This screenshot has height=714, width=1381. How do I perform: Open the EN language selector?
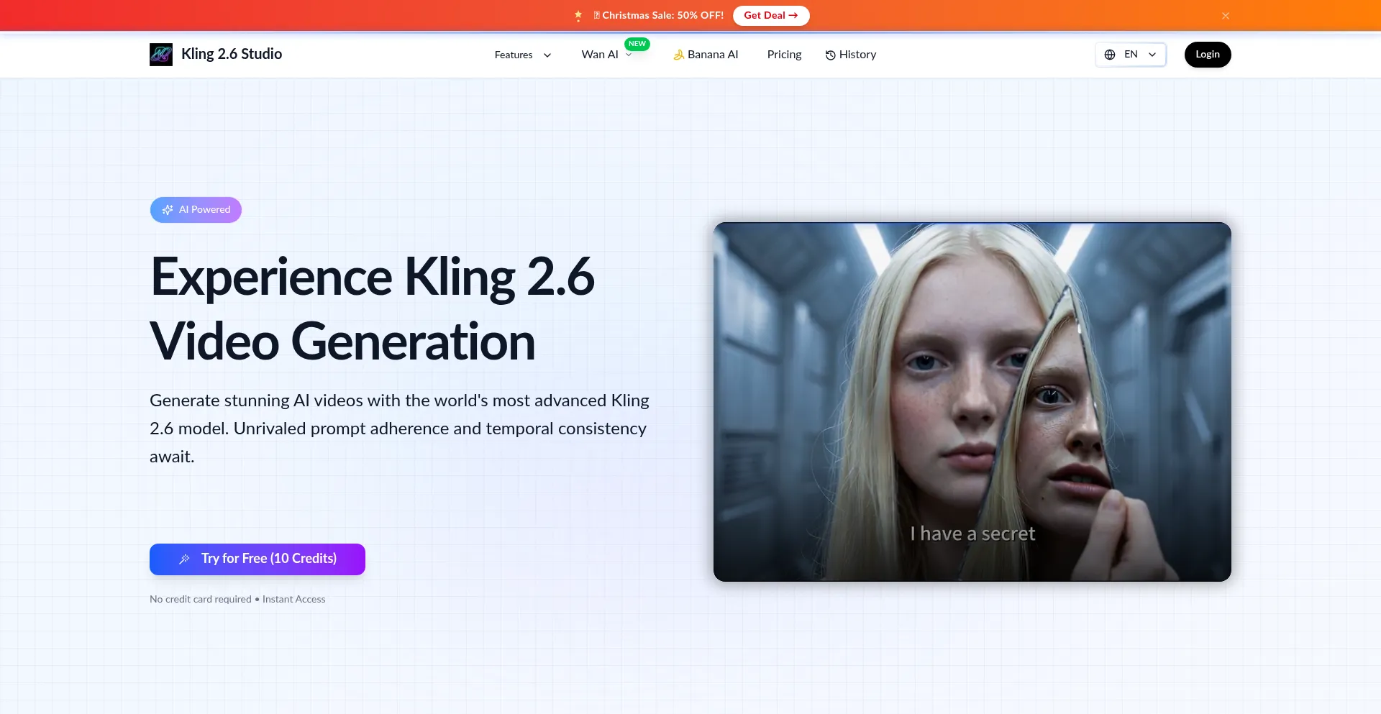tap(1130, 54)
